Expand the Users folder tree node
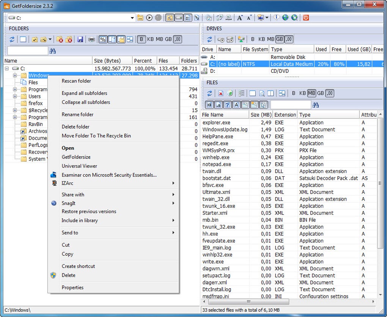 15,96
